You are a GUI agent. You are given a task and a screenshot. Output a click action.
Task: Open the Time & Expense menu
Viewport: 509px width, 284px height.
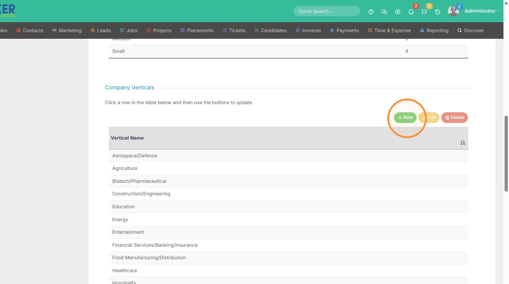click(390, 30)
